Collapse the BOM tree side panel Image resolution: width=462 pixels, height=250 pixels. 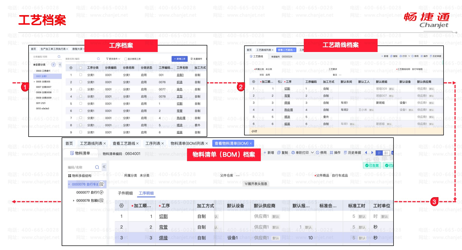point(104,167)
